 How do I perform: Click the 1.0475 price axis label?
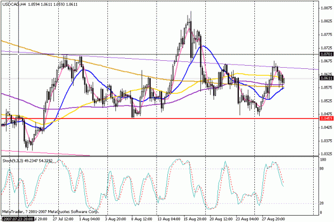point(327,114)
